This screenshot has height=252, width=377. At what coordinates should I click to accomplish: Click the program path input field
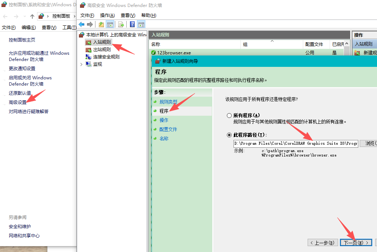click(294, 143)
